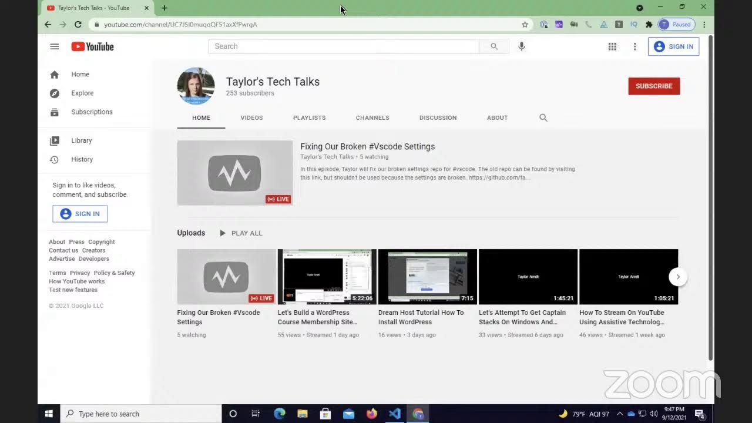Click the Policy & Safety footer link
752x423 pixels.
(114, 273)
